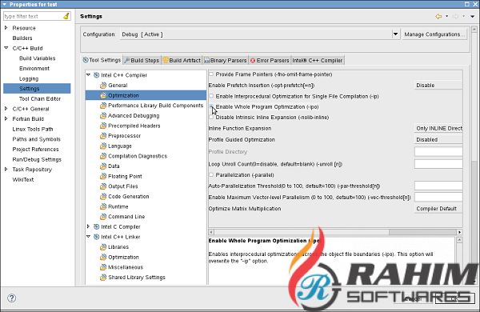Click the Manage Configurations button
This screenshot has height=312, width=480.
(x=434, y=34)
